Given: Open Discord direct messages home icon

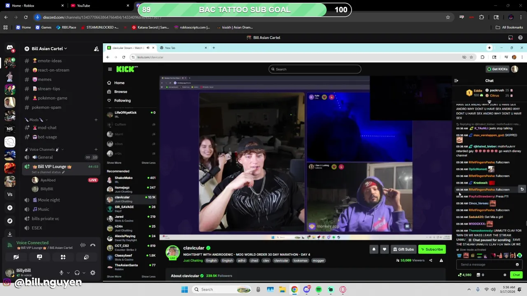Looking at the screenshot, I should coord(10,48).
